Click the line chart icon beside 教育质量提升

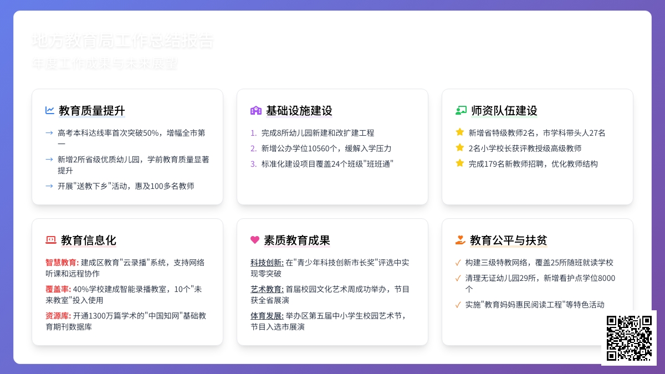point(50,110)
